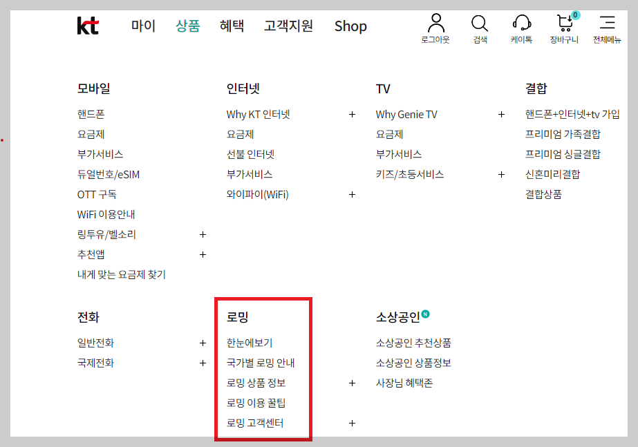The height and width of the screenshot is (447, 638).
Task: Select the Shop menu
Action: [x=350, y=26]
